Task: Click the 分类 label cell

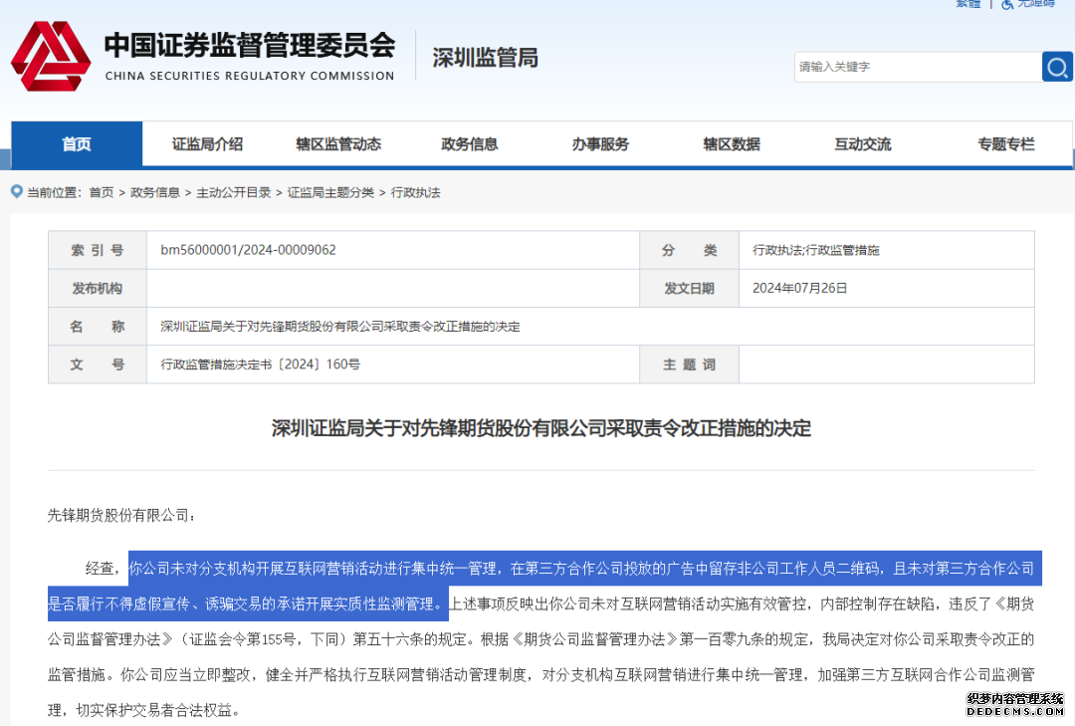Action: [689, 250]
